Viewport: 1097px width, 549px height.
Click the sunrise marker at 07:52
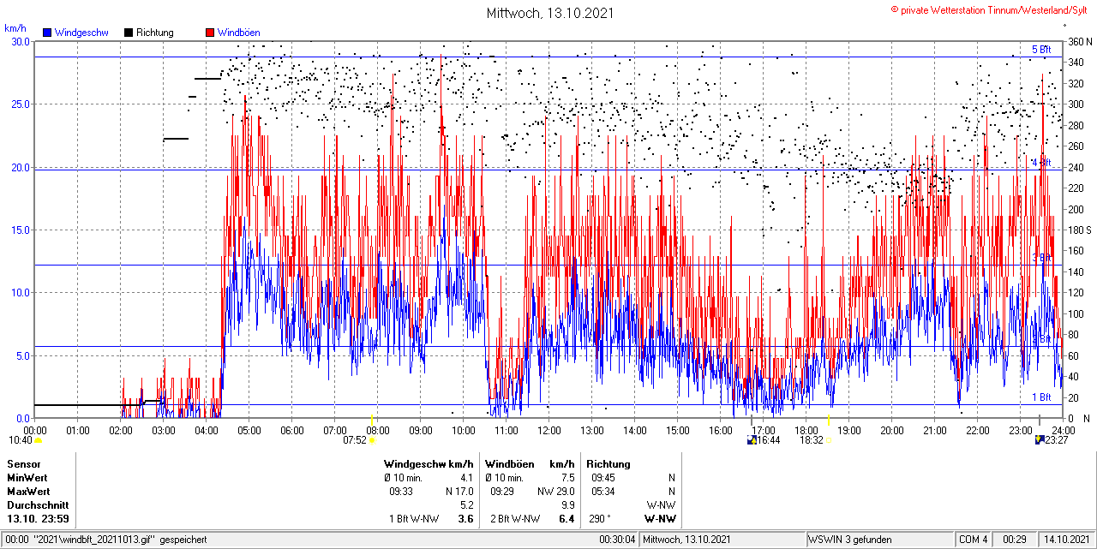(372, 440)
